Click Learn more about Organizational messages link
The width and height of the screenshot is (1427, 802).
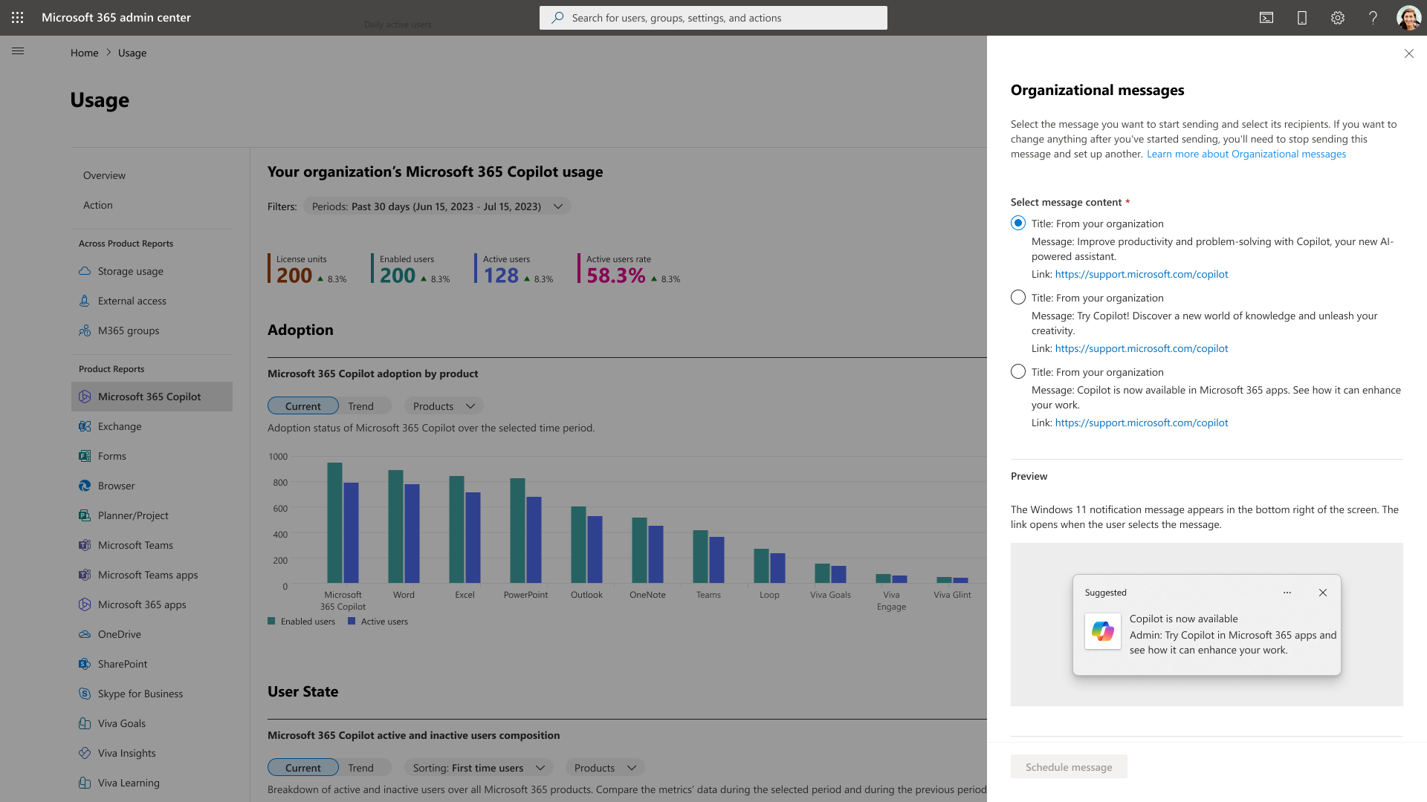[1246, 154]
